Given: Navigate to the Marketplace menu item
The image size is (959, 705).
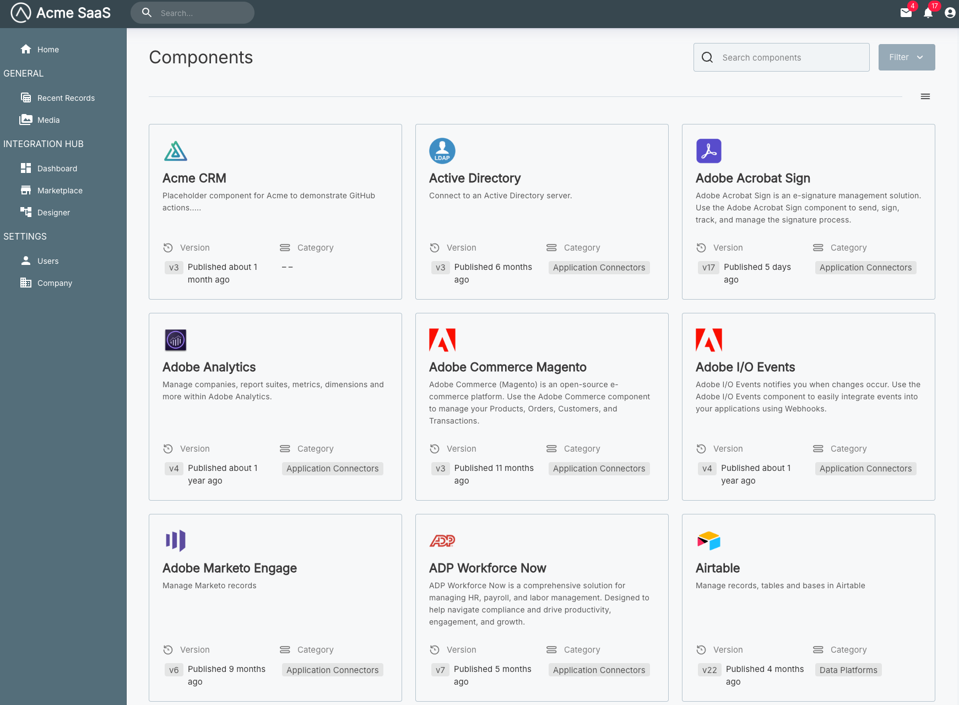Looking at the screenshot, I should pos(59,190).
